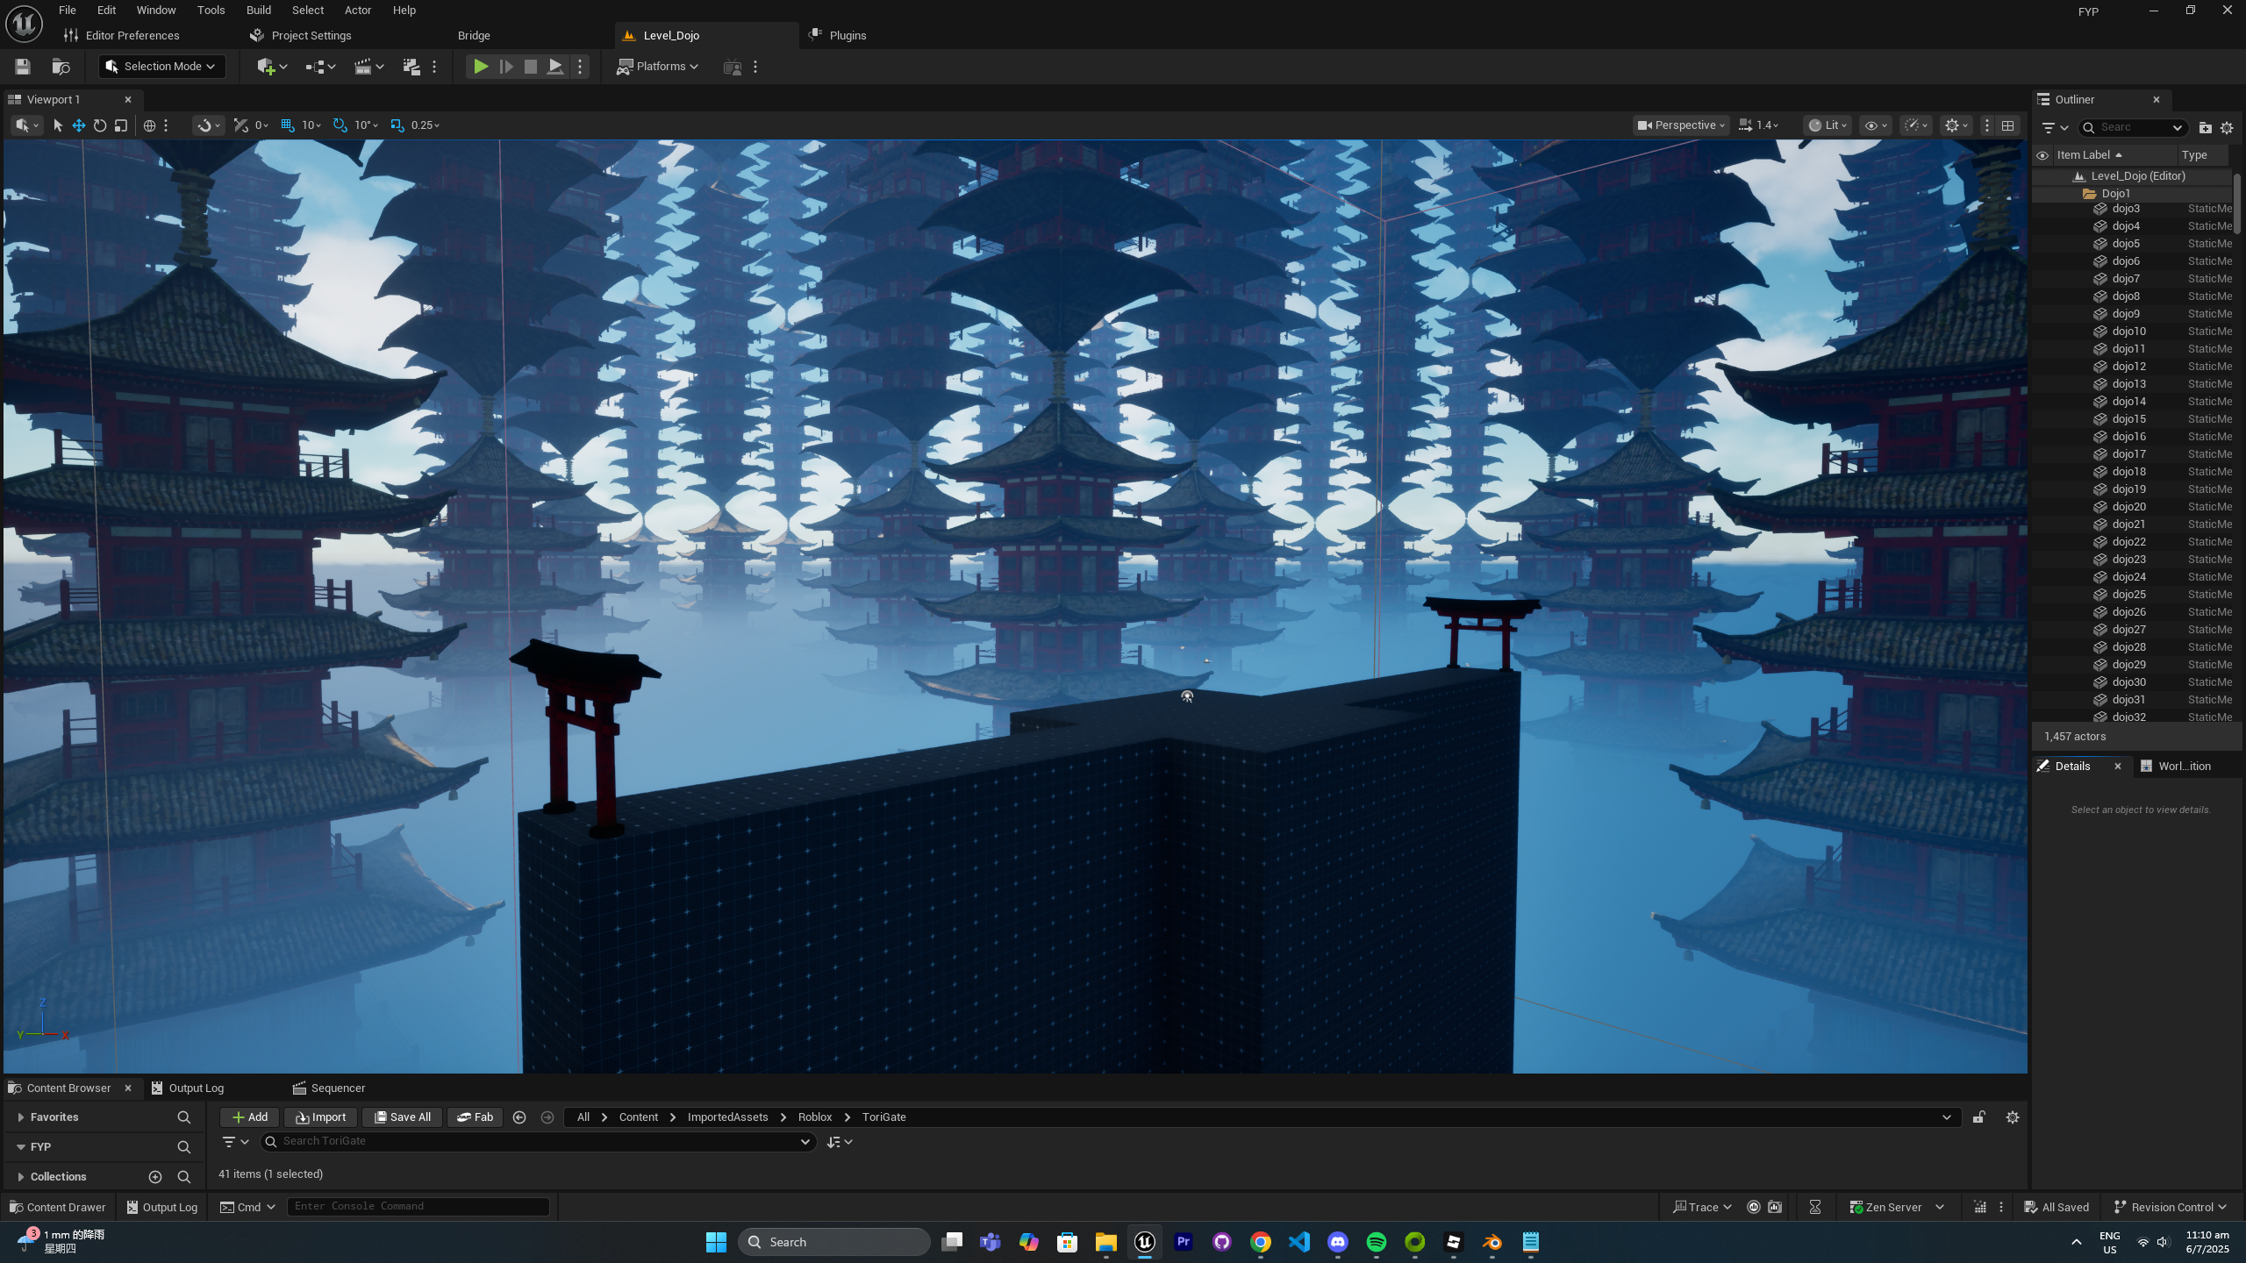Click the viewport layout grid icon
2246x1263 pixels.
pyautogui.click(x=2007, y=125)
